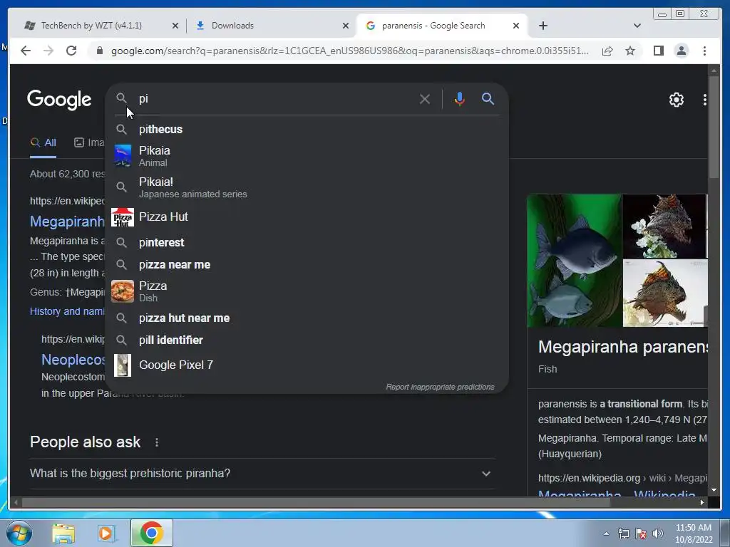730x547 pixels.
Task: Click the address bar URL
Action: (x=349, y=51)
